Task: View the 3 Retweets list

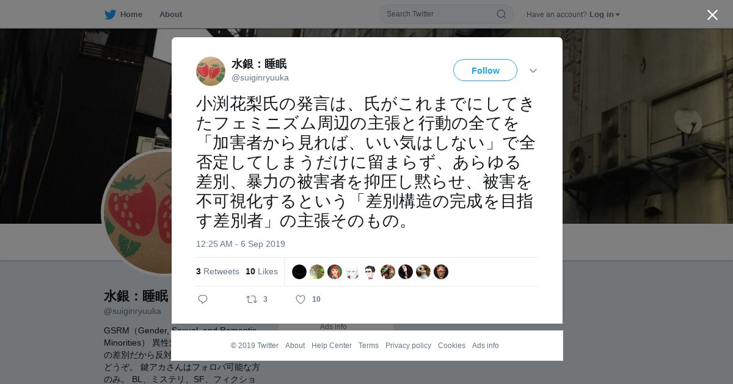Action: click(x=217, y=272)
